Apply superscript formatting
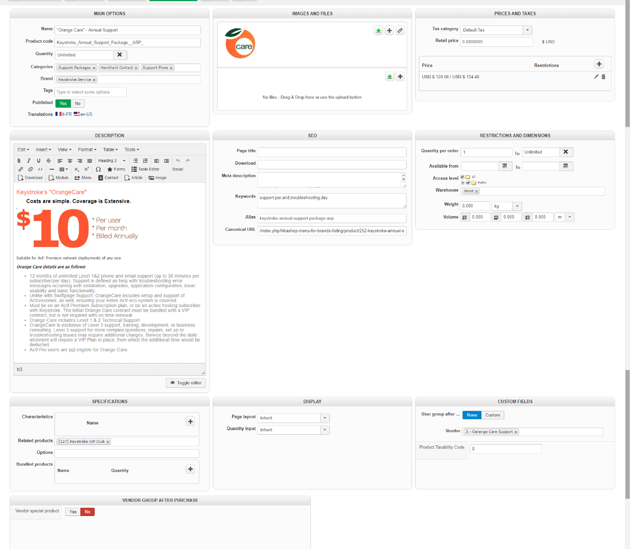630x549 pixels. coord(87,169)
